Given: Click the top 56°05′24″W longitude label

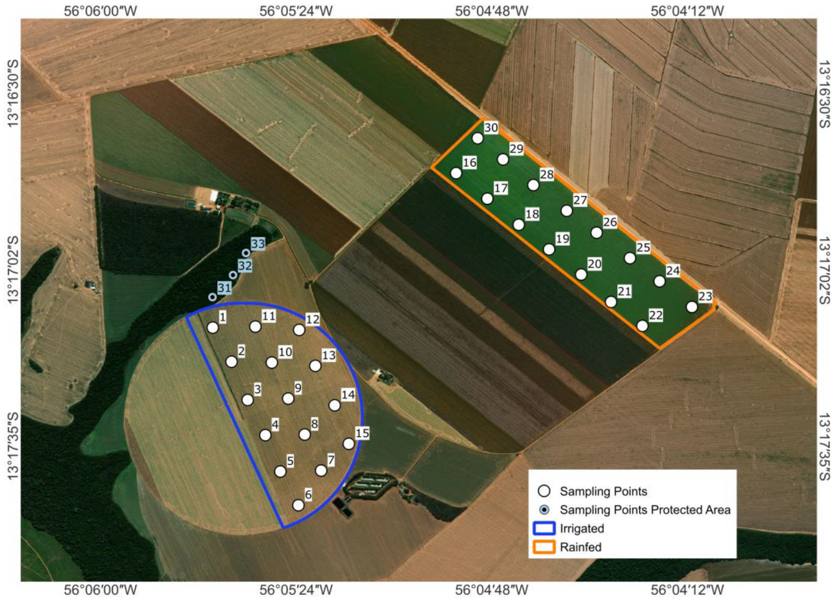Looking at the screenshot, I should [x=297, y=10].
